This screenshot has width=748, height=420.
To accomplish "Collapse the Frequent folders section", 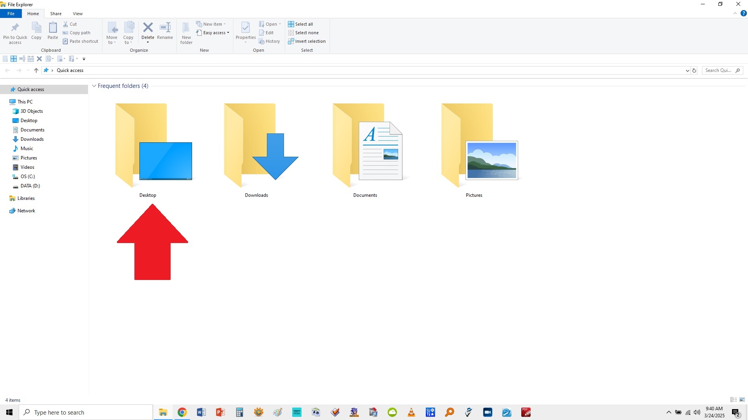I will click(94, 86).
